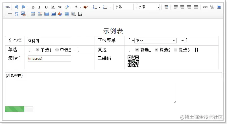Click the blue-header table icon
This screenshot has width=227, height=124.
[x=47, y=14]
